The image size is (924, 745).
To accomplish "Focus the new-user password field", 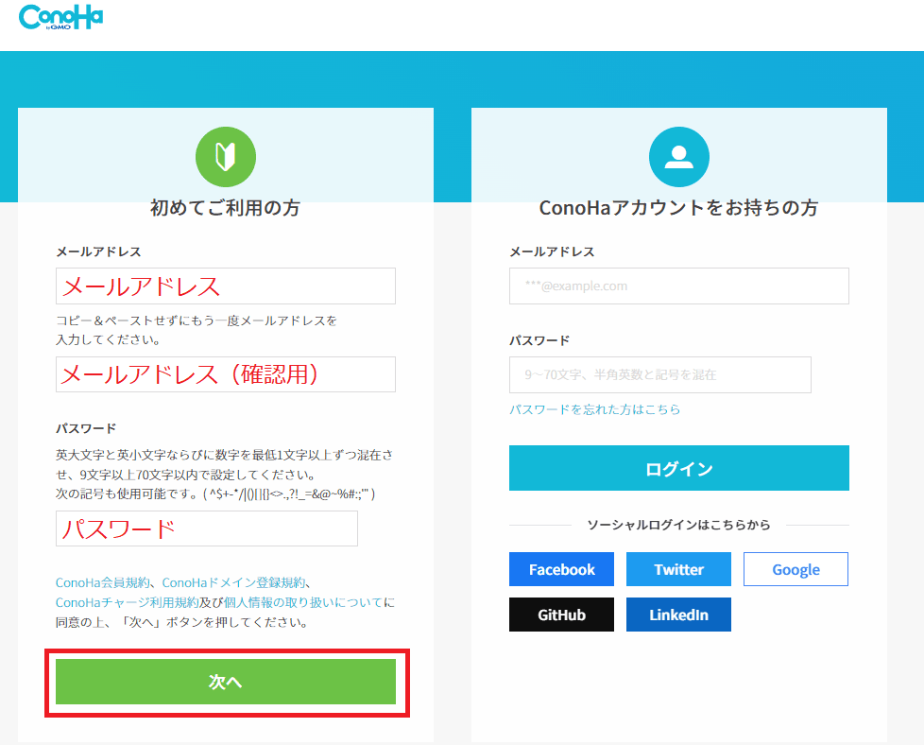I will coord(207,528).
